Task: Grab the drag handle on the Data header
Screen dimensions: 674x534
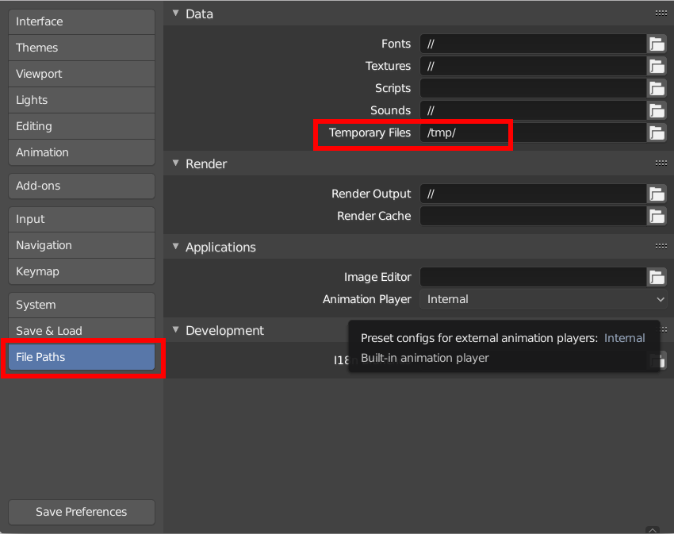Action: [661, 13]
